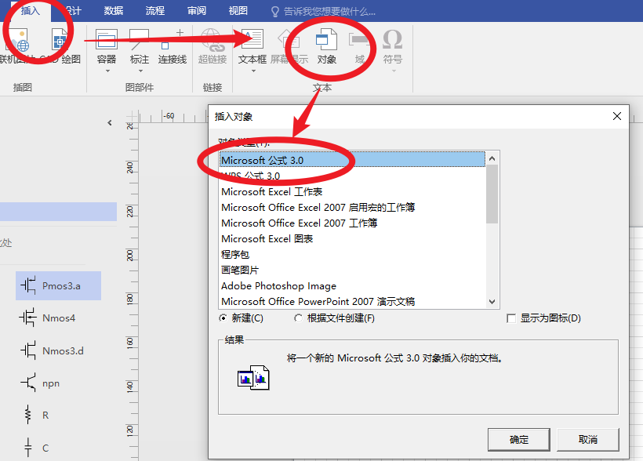This screenshot has width=643, height=461.
Task: Open the Container (容器) gallery icon
Action: click(x=107, y=39)
